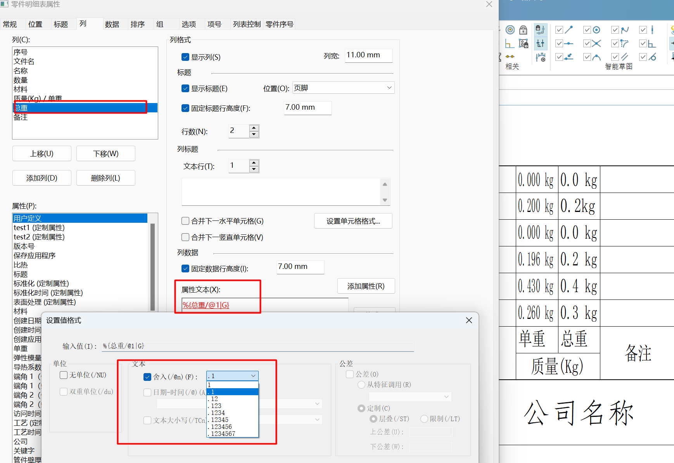Enable 合并下一水平单元格 checkbox

tap(185, 221)
